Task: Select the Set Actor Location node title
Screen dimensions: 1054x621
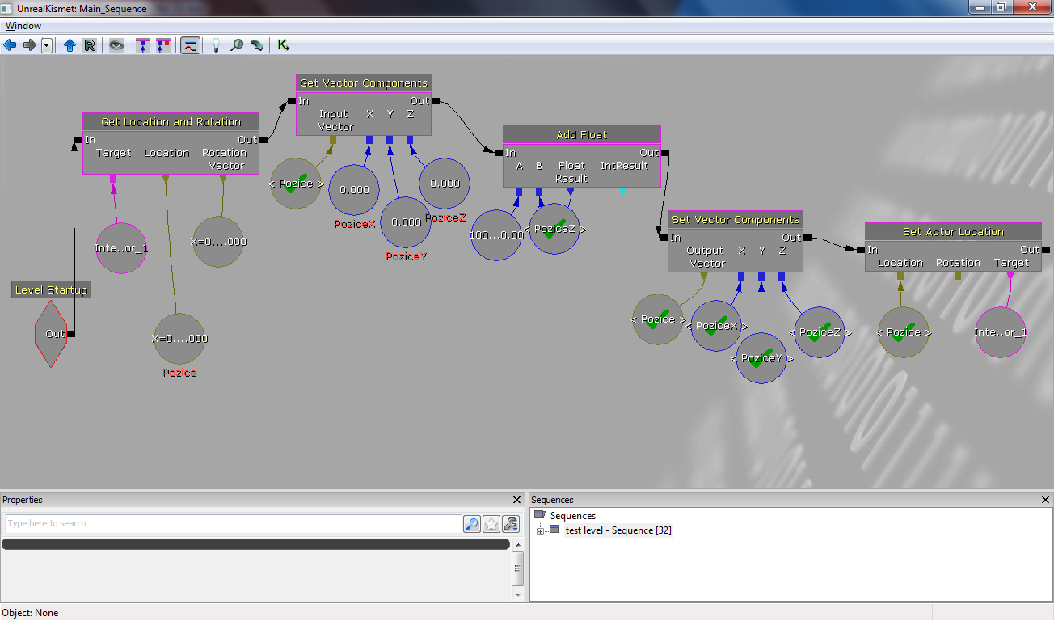Action: 953,231
